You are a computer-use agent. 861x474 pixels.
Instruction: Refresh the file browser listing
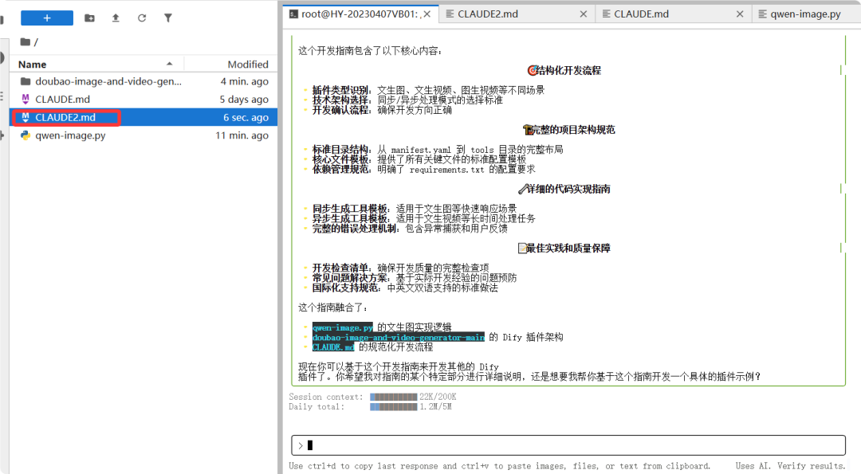142,18
